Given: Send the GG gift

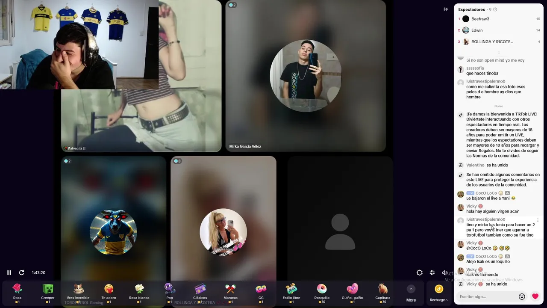Looking at the screenshot, I should point(261,293).
